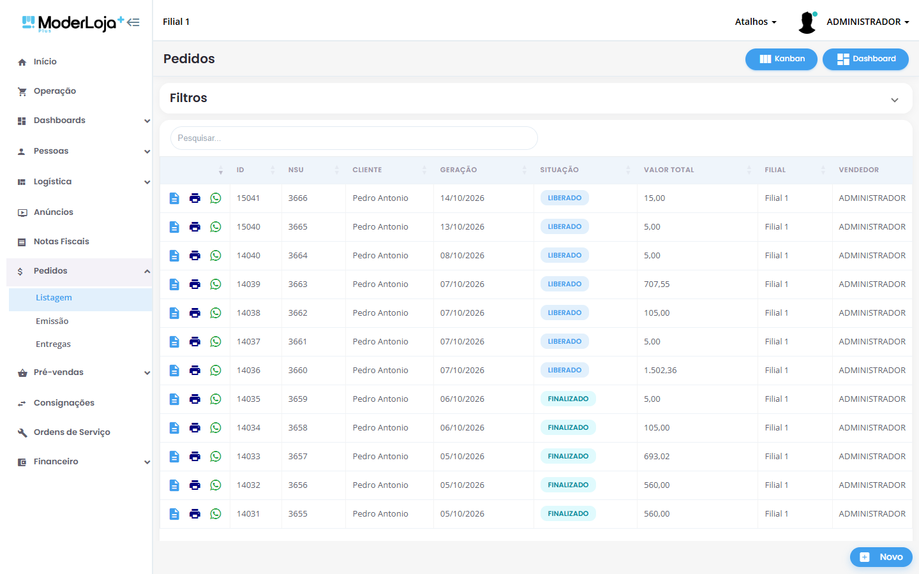
Task: Switch to Kanban view
Action: click(x=781, y=59)
